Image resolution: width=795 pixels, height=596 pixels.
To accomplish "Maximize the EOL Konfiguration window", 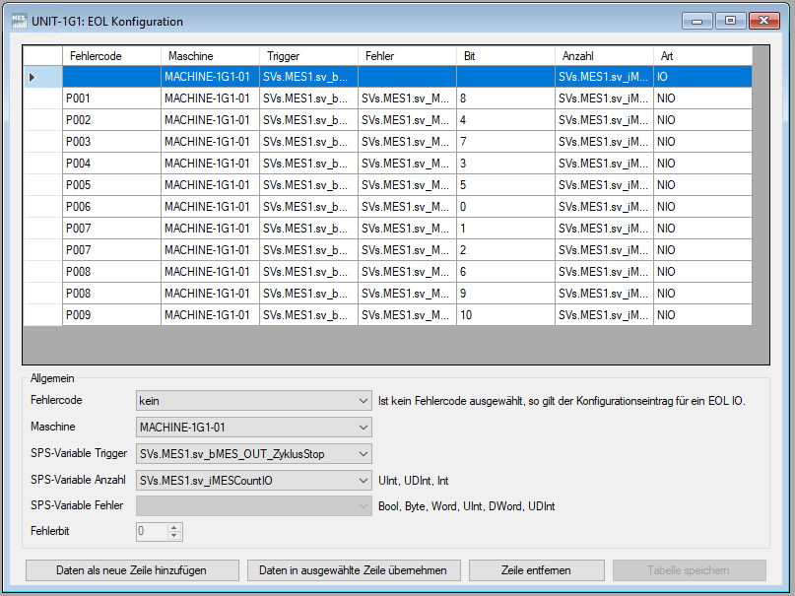I will click(730, 21).
